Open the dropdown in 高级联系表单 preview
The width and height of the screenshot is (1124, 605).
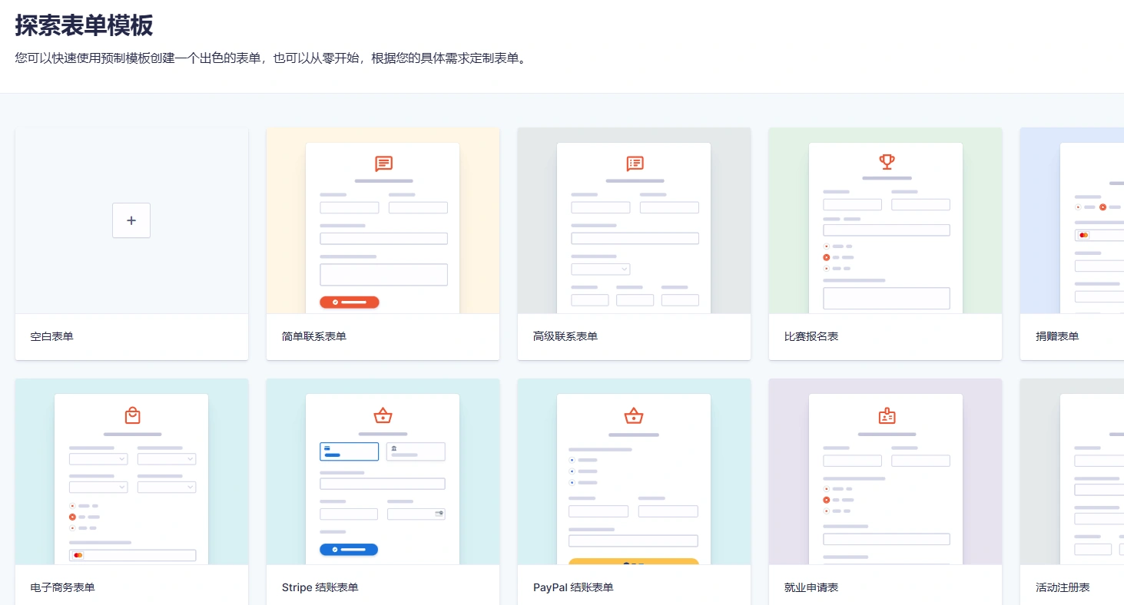click(601, 269)
